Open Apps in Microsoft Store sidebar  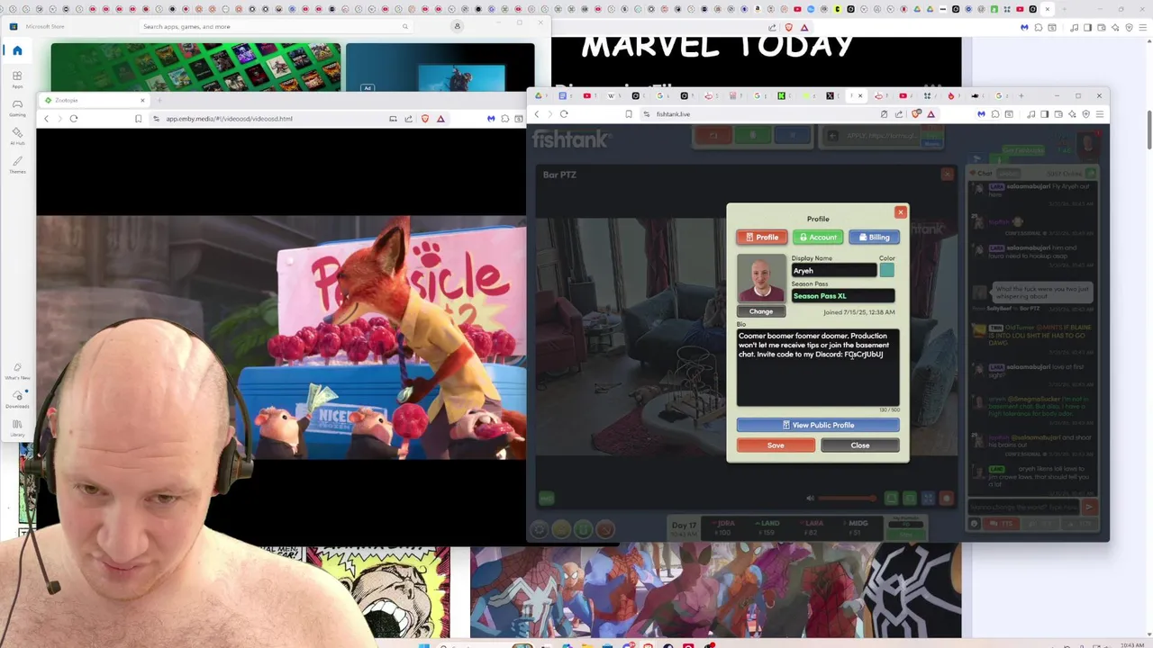17,79
